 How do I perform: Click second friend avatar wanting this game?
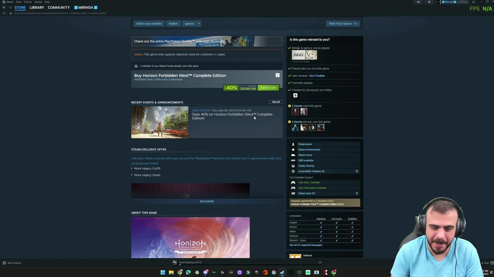[x=304, y=112]
